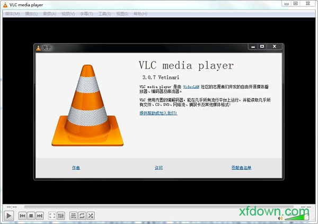Maximize the main VLC window
The width and height of the screenshot is (318, 224).
[x=296, y=4]
